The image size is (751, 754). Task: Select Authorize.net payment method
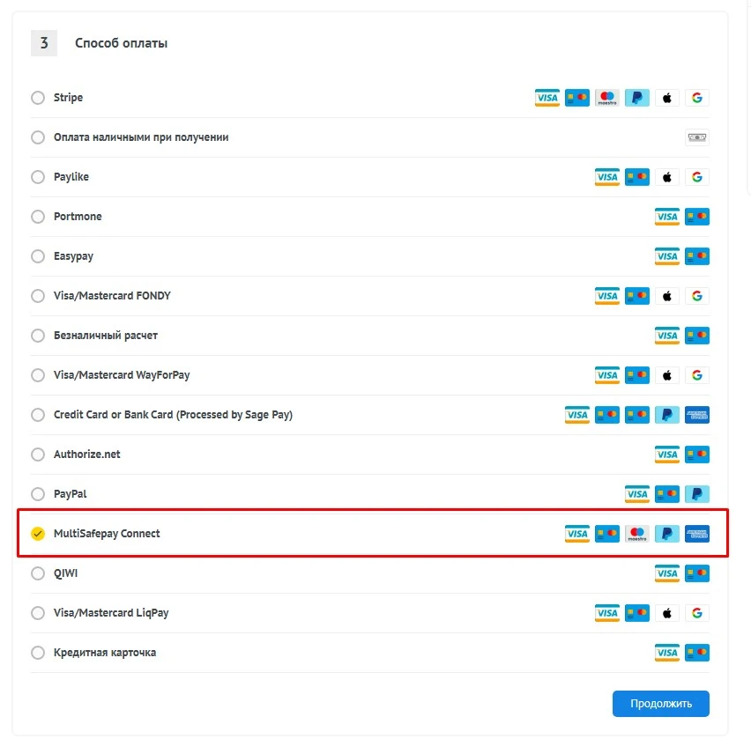(x=37, y=454)
